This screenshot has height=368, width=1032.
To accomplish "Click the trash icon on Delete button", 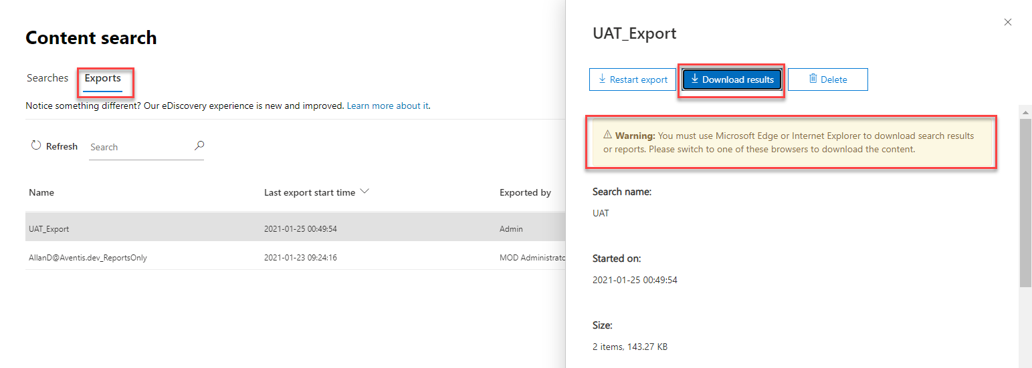I will pyautogui.click(x=813, y=79).
